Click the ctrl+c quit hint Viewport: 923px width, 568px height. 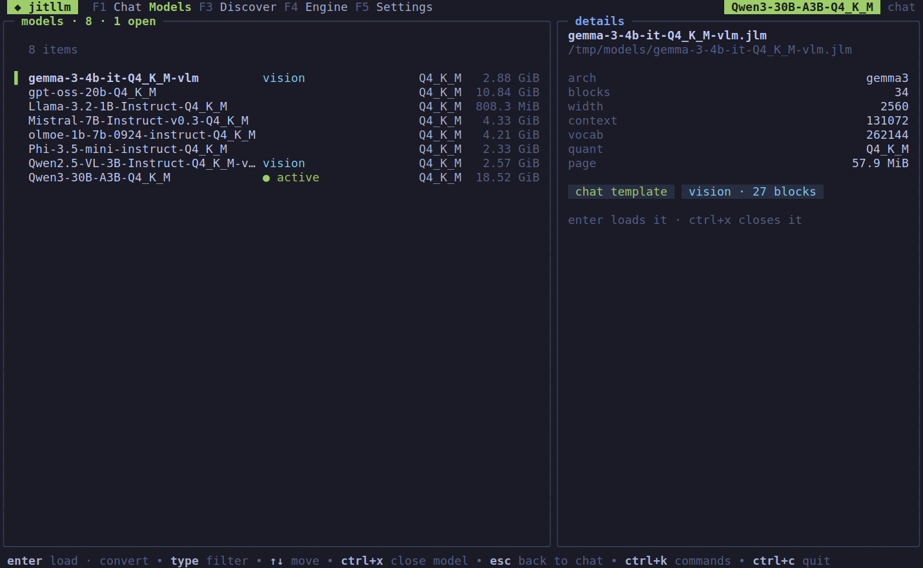[x=791, y=561]
